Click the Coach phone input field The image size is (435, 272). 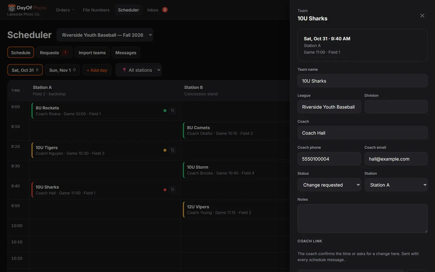[329, 159]
